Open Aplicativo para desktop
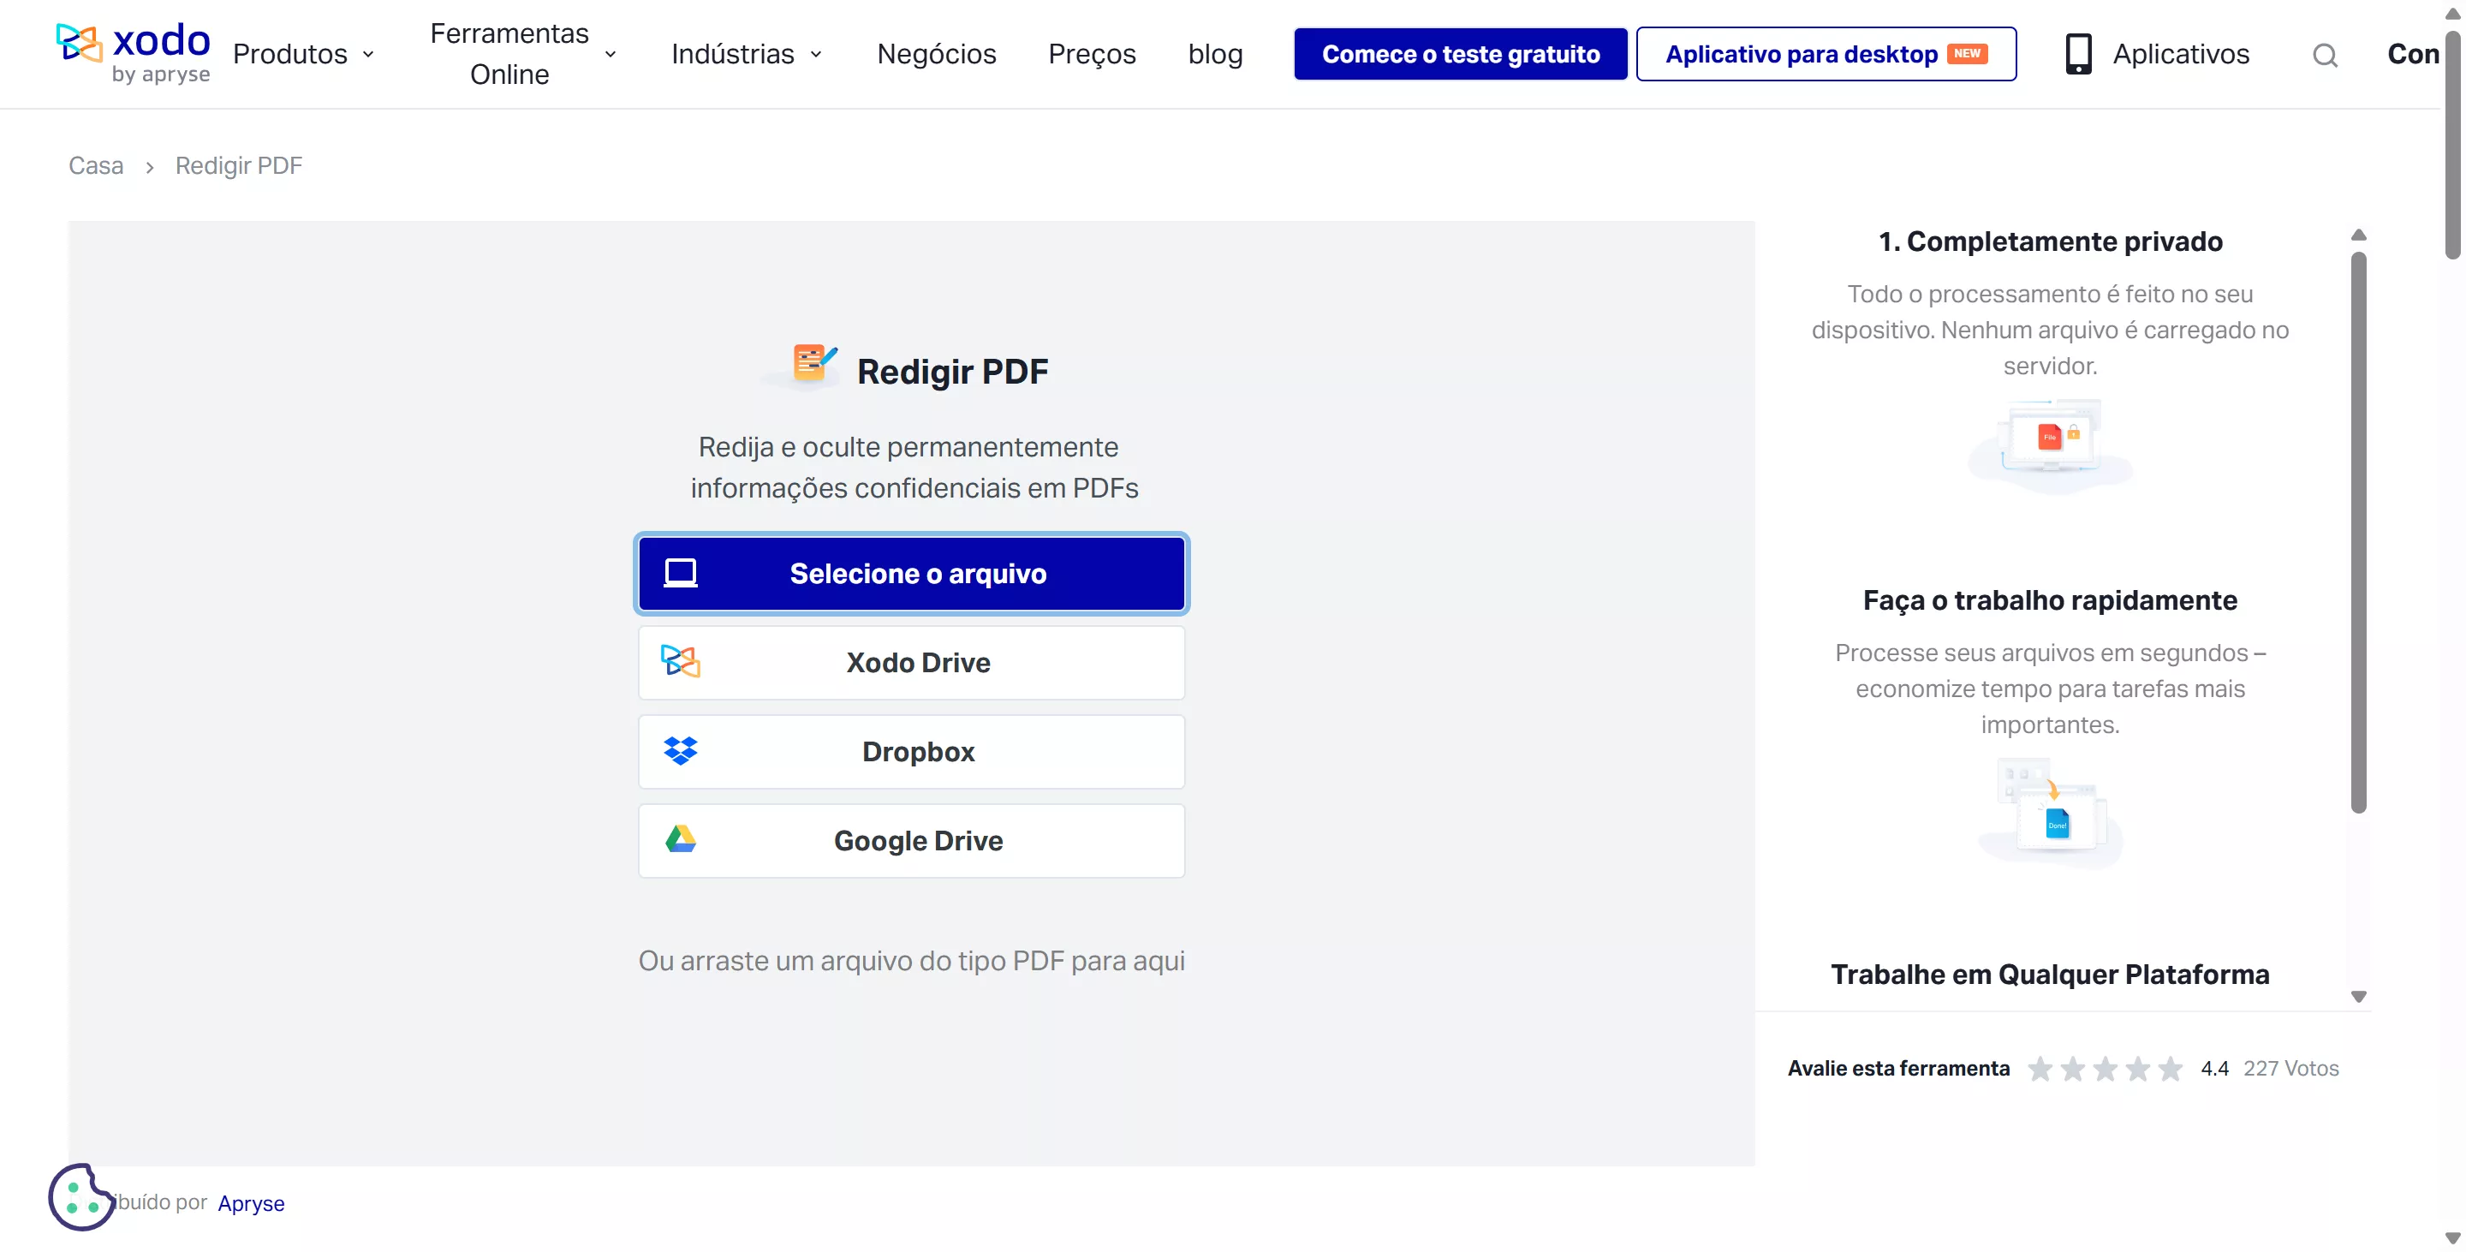The height and width of the screenshot is (1252, 2466). click(x=1825, y=54)
